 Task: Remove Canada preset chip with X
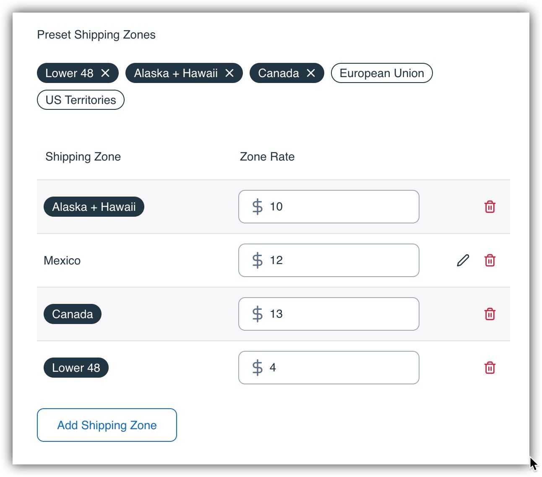(311, 73)
